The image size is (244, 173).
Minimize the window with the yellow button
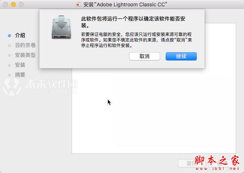(x=13, y=4)
